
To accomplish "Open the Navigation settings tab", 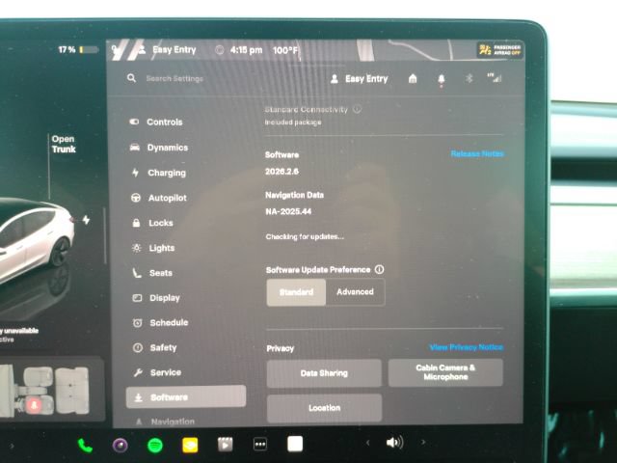I will click(x=165, y=422).
